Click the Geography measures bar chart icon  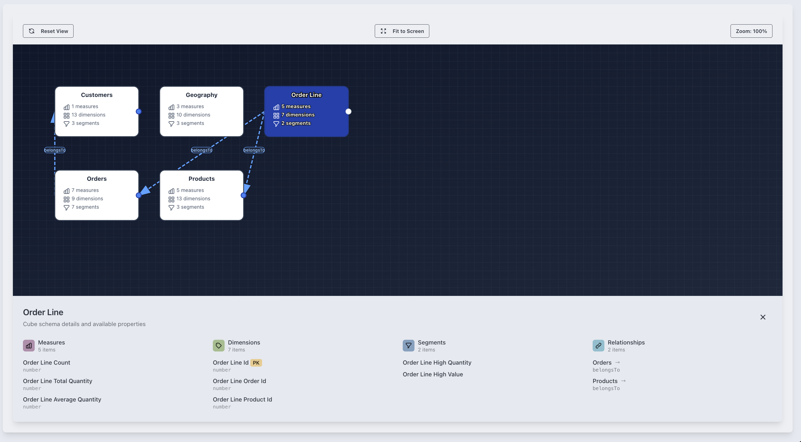(171, 107)
